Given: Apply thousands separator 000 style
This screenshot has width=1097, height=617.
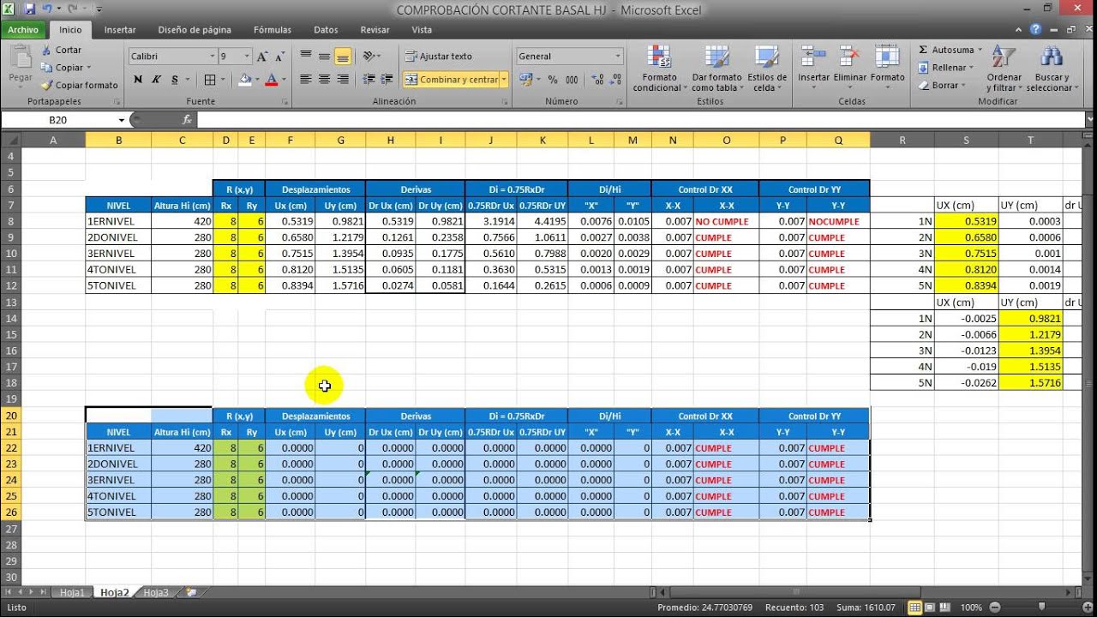Looking at the screenshot, I should point(570,80).
